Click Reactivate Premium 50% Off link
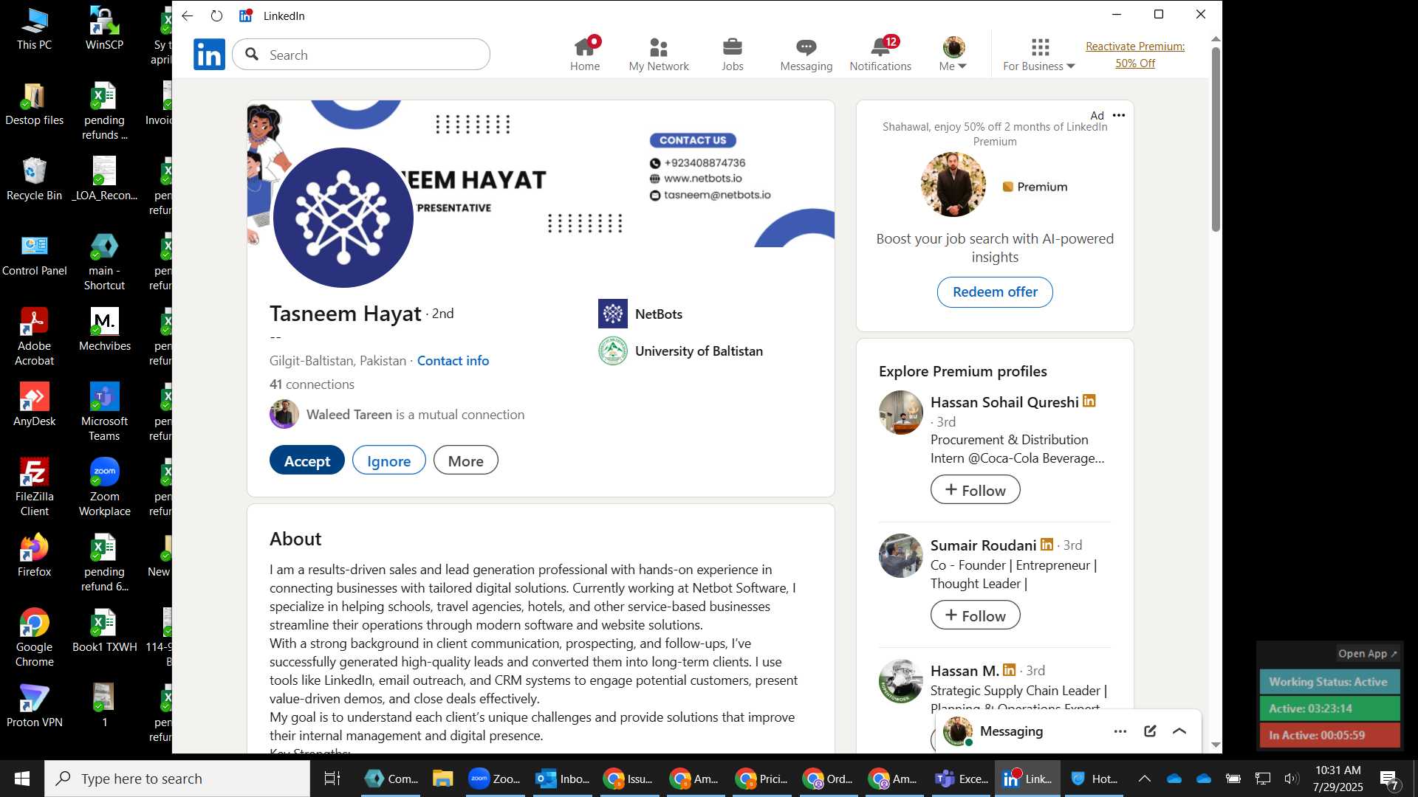The height and width of the screenshot is (797, 1418). point(1135,55)
